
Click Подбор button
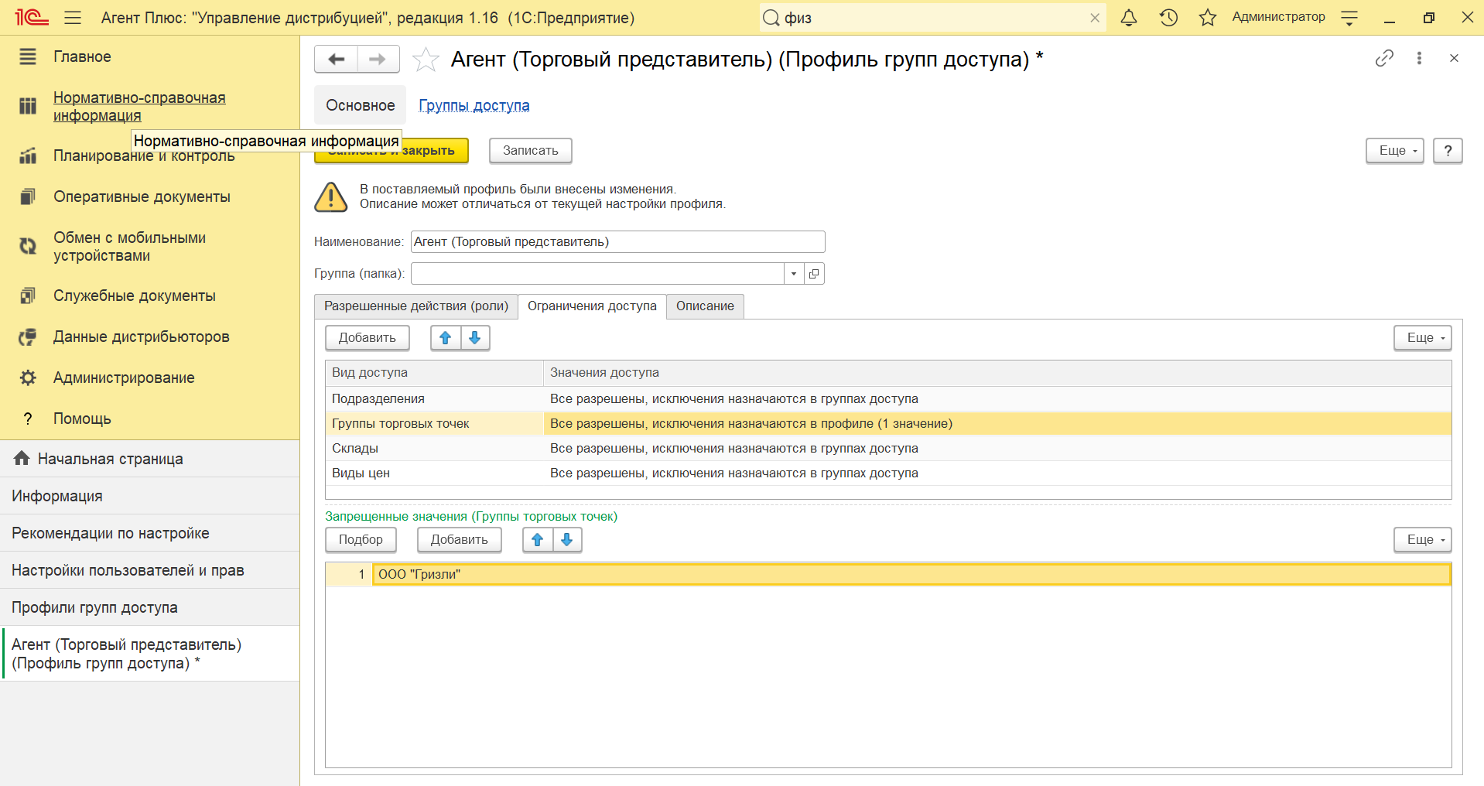[x=361, y=540]
